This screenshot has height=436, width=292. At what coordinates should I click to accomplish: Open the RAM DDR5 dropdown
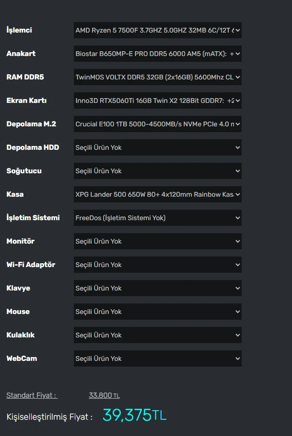coord(157,77)
